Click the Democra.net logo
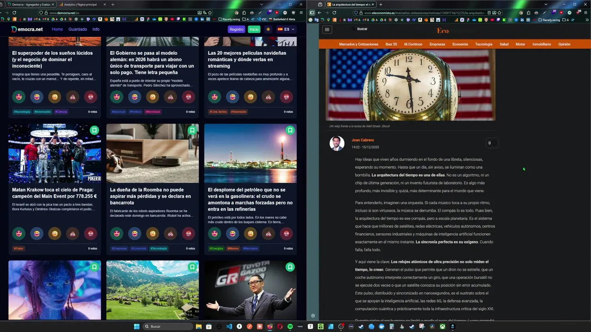Image resolution: width=591 pixels, height=332 pixels. pos(27,29)
